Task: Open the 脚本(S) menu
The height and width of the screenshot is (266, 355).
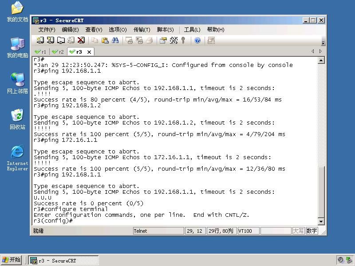Action: (x=165, y=30)
